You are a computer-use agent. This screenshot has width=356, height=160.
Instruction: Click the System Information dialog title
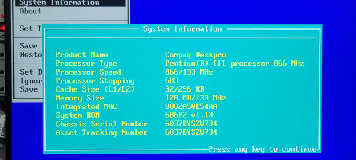[182, 29]
